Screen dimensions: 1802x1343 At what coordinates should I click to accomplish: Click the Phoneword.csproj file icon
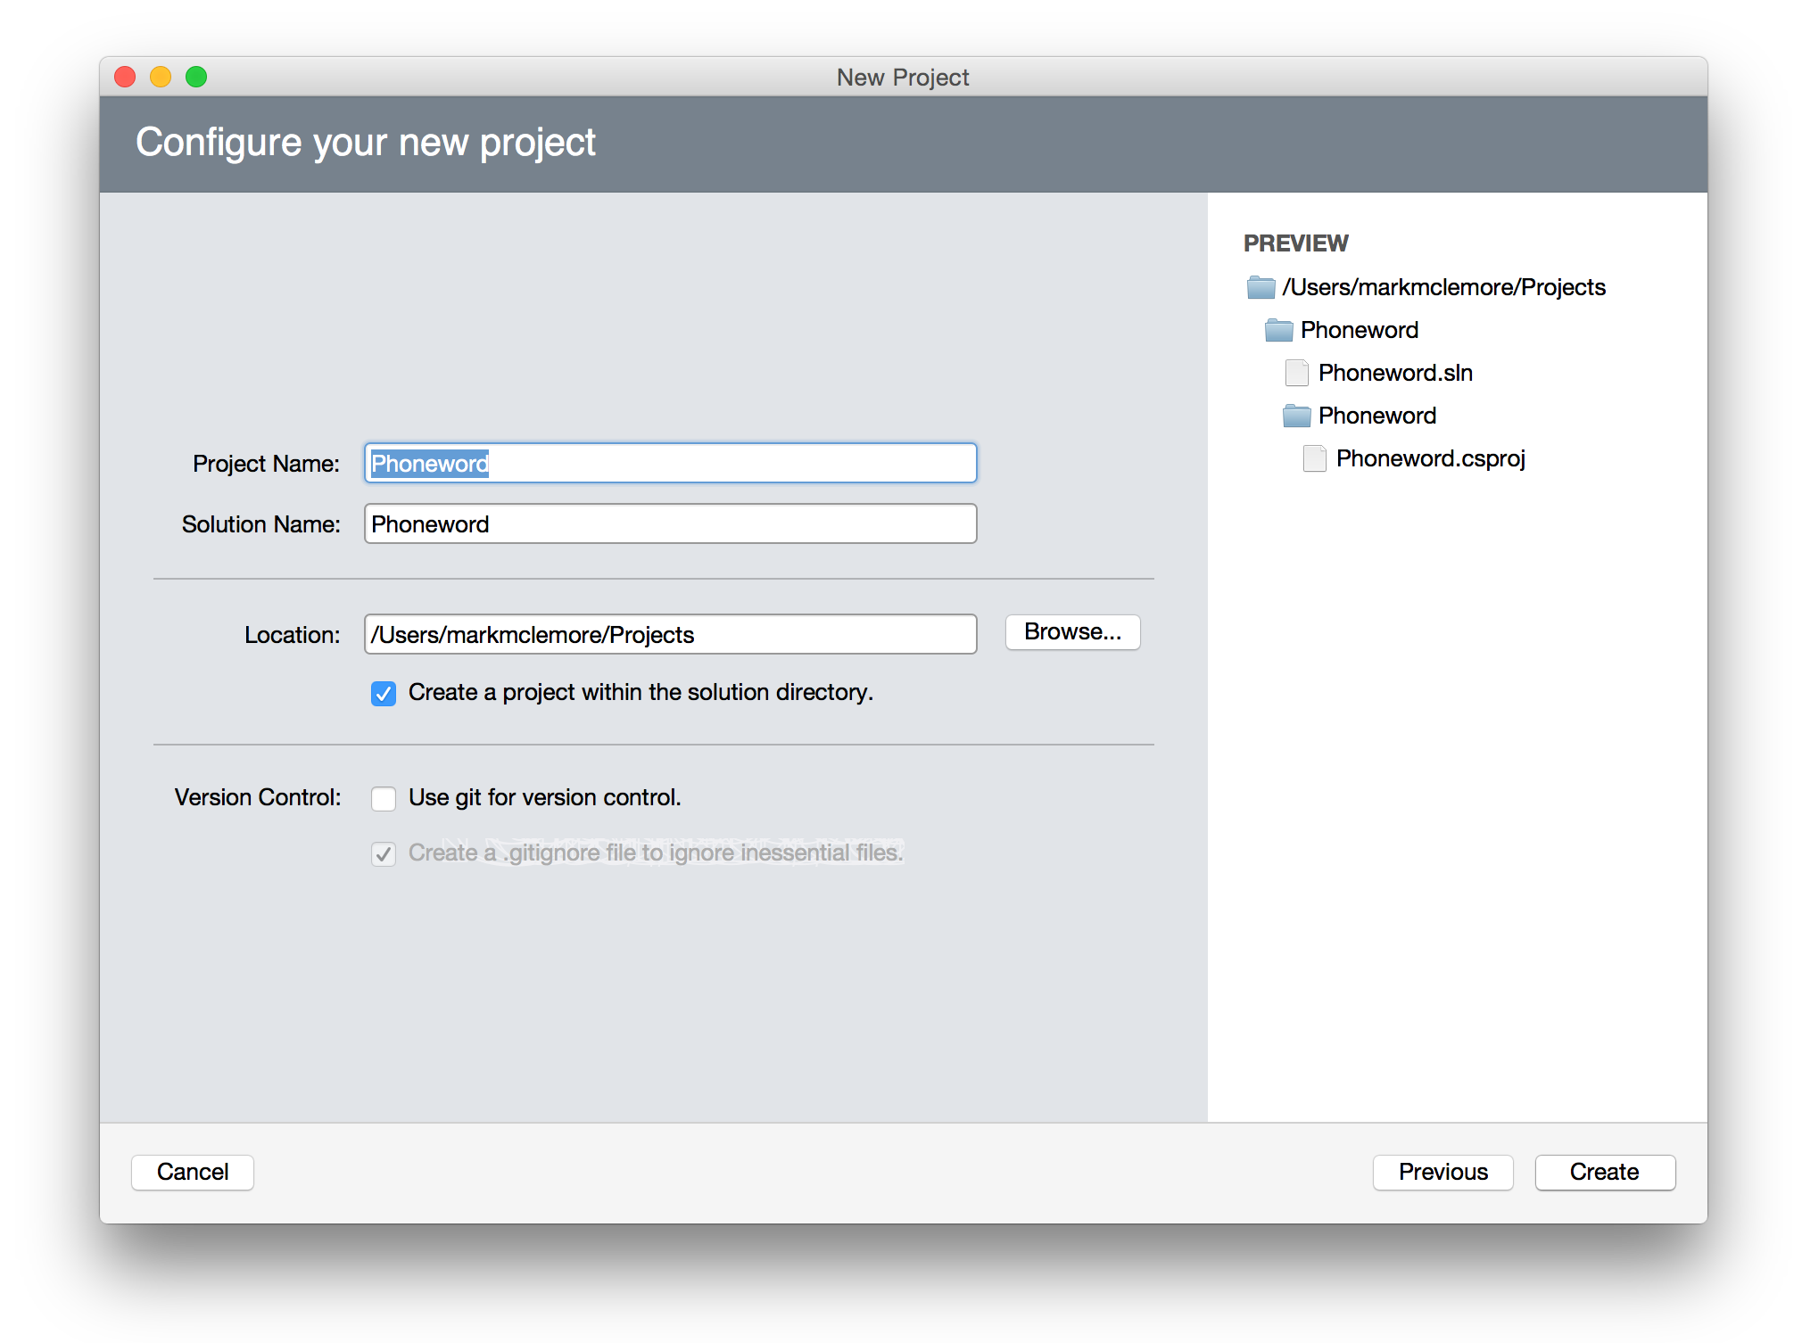coord(1314,458)
